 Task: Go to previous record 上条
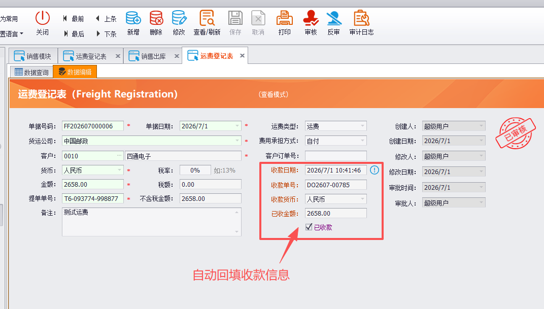(106, 19)
